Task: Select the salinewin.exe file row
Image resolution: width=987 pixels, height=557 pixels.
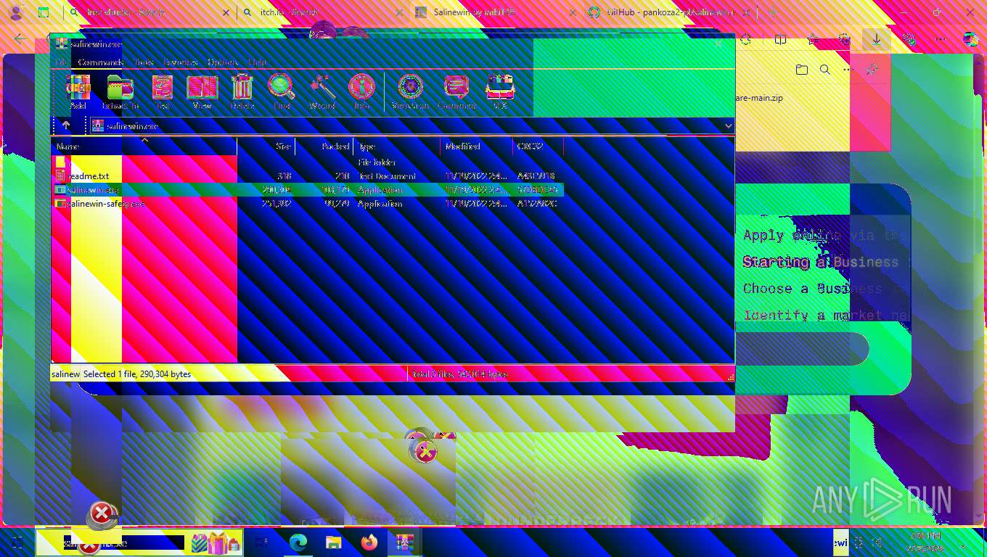Action: (308, 190)
